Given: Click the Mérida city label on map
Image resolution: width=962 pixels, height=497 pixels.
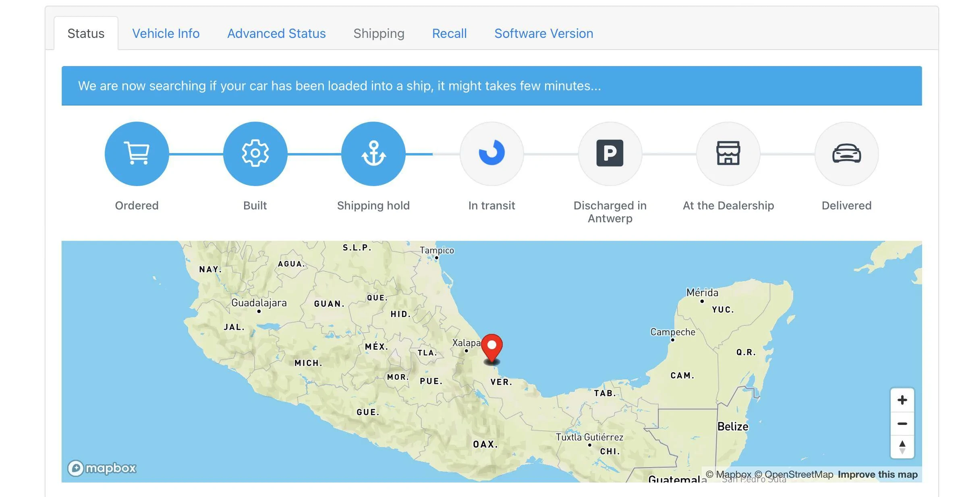Looking at the screenshot, I should (x=702, y=292).
